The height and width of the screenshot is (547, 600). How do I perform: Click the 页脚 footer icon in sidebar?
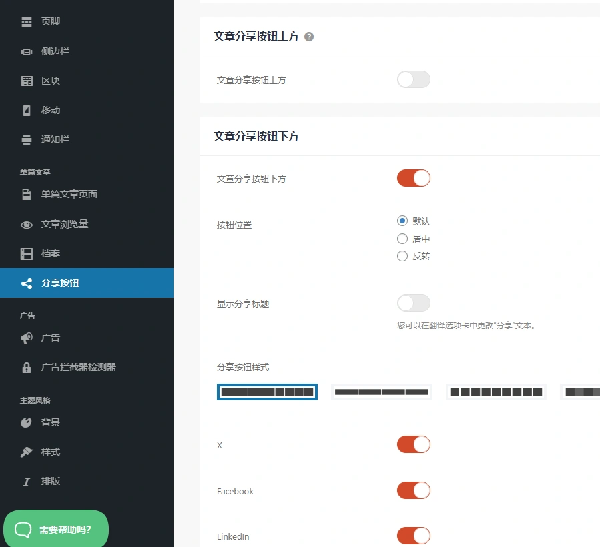26,21
